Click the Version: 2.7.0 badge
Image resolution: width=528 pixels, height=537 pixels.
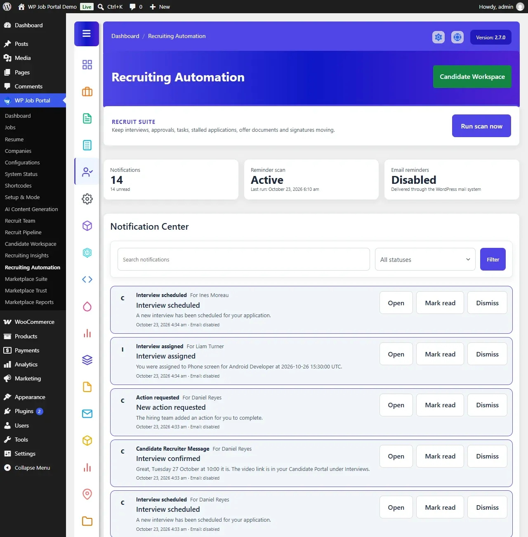tap(491, 37)
